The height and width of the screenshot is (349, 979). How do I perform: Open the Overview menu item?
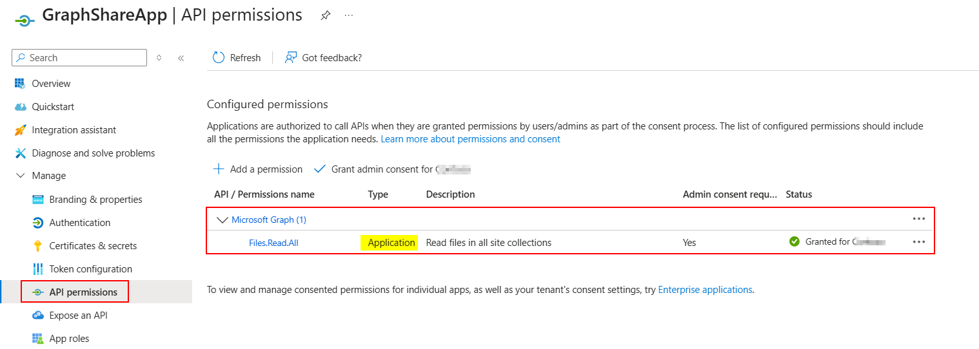tap(51, 84)
